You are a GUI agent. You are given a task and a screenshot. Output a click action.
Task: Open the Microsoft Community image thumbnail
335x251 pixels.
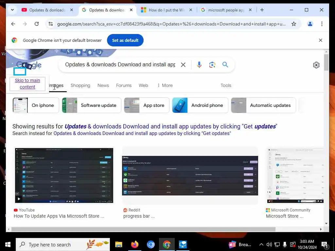tap(295, 176)
